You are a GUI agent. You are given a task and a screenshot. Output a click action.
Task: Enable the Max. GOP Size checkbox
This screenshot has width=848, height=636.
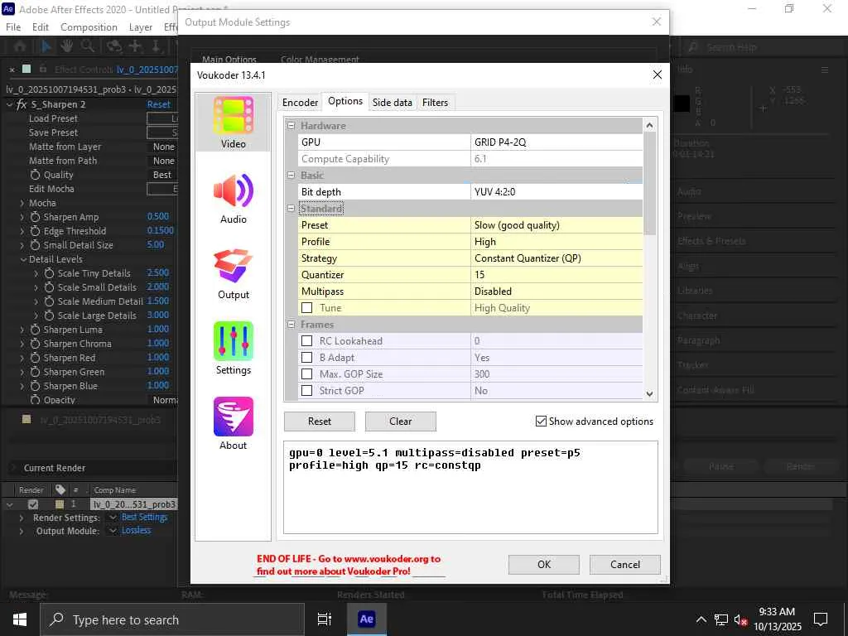coord(306,373)
